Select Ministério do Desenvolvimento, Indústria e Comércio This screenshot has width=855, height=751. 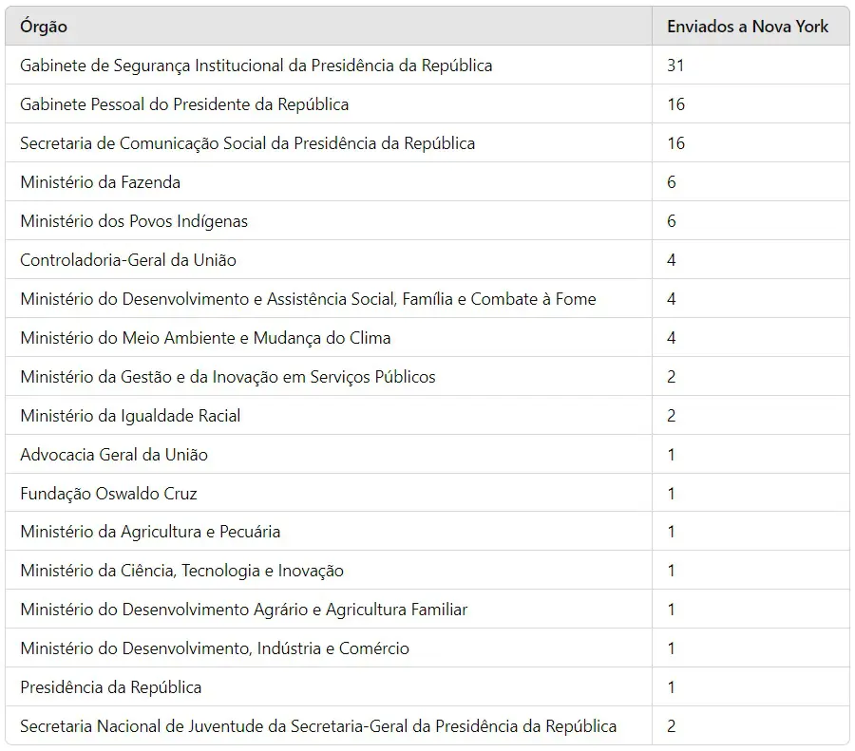click(x=215, y=648)
